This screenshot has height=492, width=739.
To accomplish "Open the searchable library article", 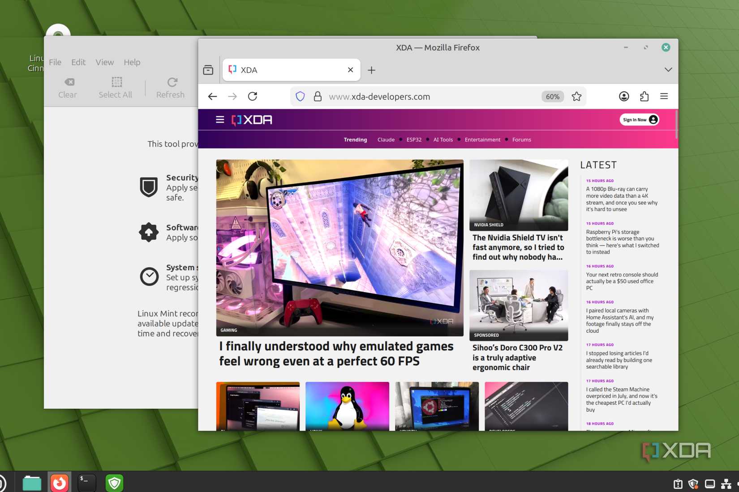I will (619, 360).
